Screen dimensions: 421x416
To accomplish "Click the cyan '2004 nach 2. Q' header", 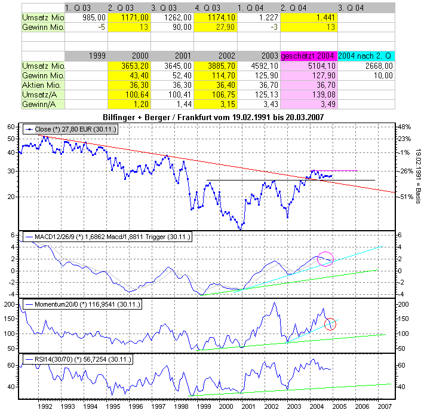I will click(366, 56).
